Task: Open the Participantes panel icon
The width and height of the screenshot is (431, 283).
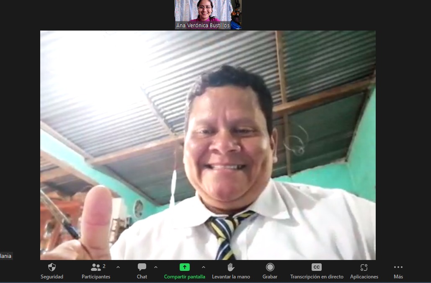Action: [95, 267]
